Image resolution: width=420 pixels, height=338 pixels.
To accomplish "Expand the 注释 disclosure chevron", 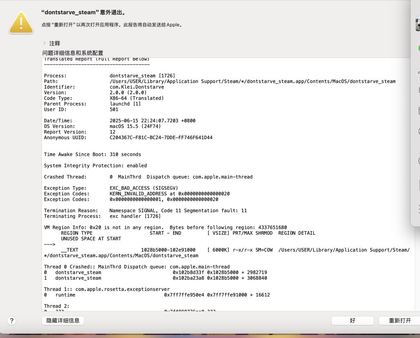I will 44,43.
